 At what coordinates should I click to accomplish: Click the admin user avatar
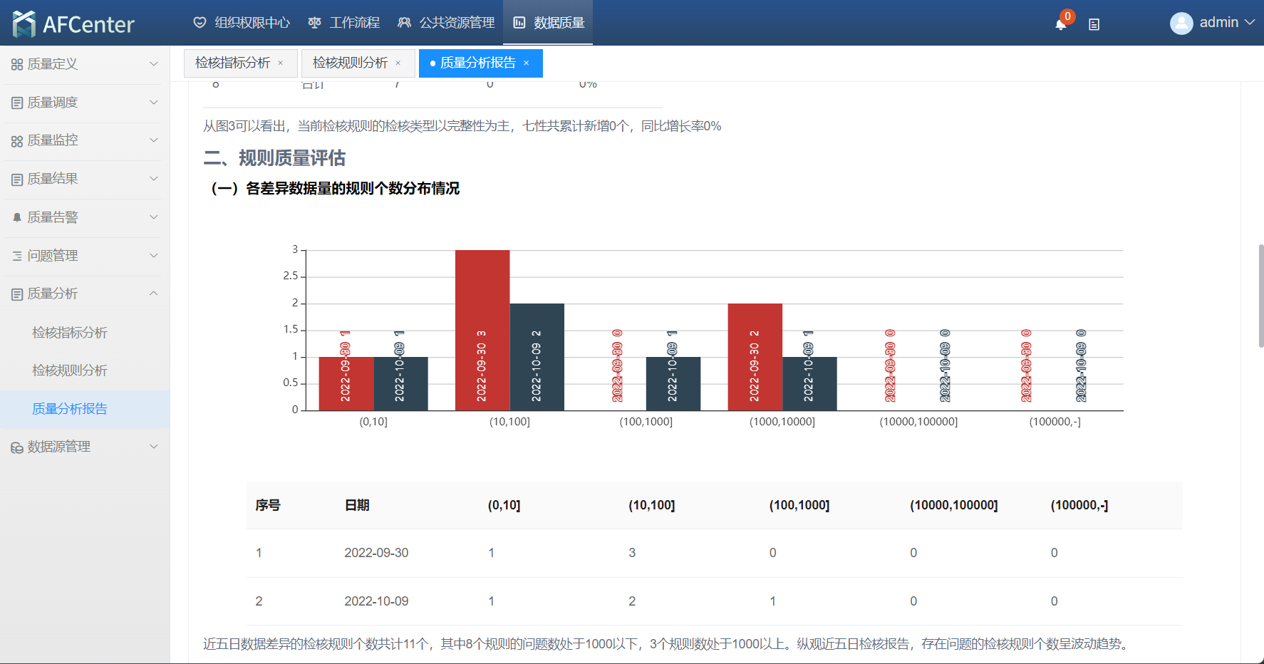tap(1181, 24)
